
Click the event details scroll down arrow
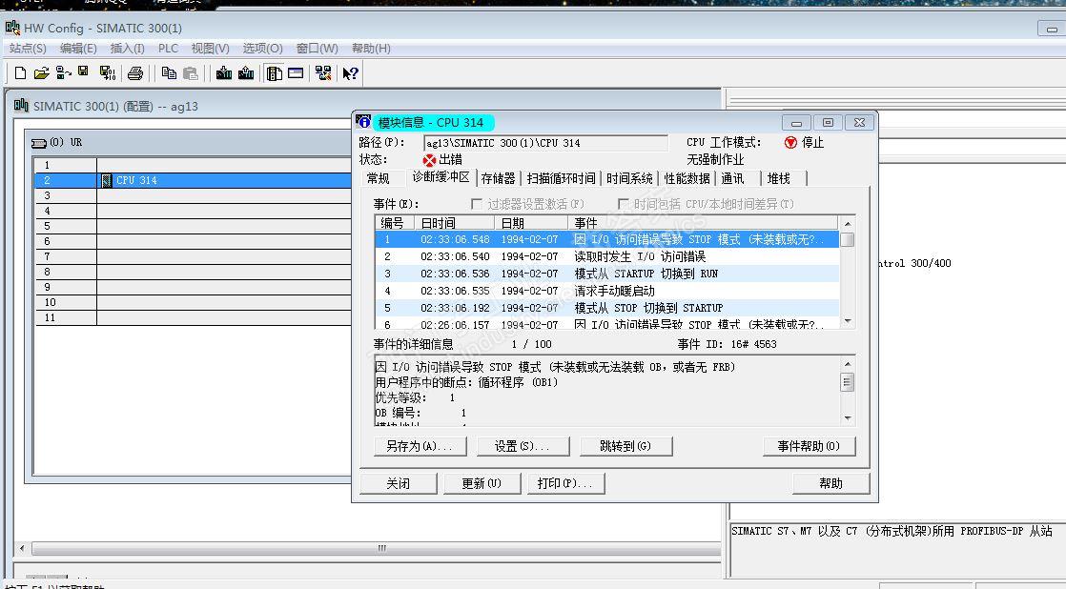point(847,418)
